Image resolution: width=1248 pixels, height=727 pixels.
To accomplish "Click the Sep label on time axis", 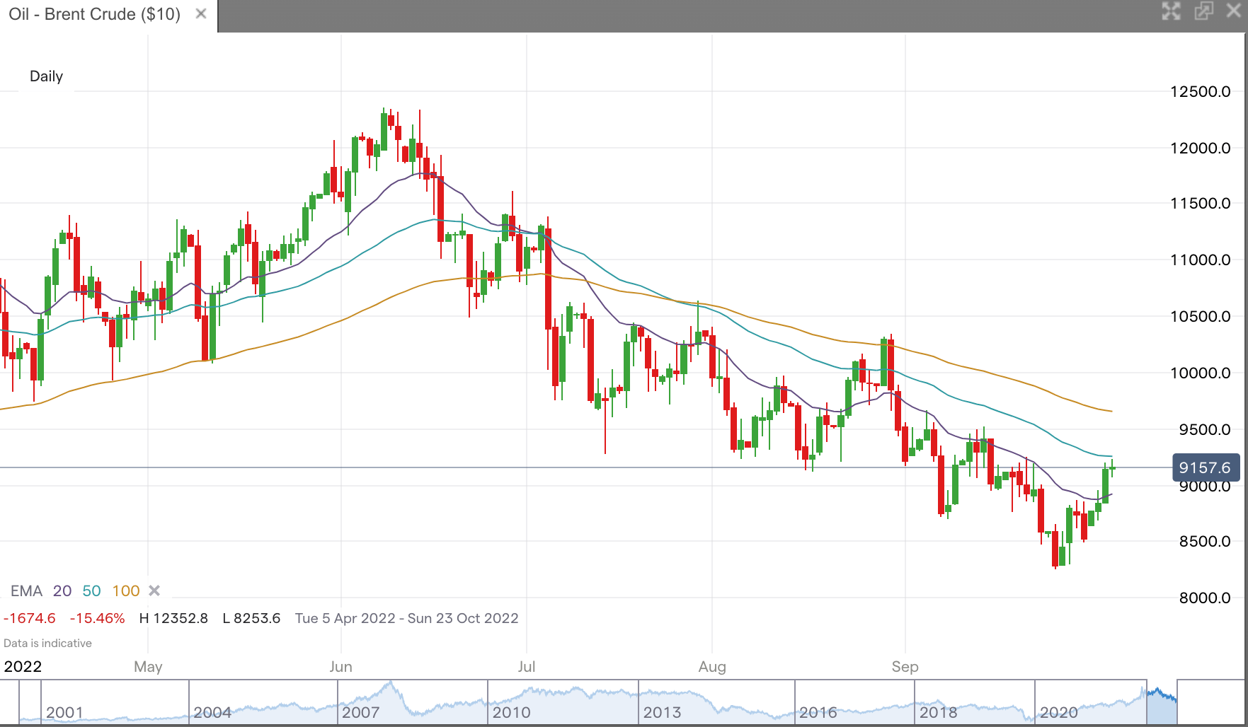I will (x=905, y=667).
